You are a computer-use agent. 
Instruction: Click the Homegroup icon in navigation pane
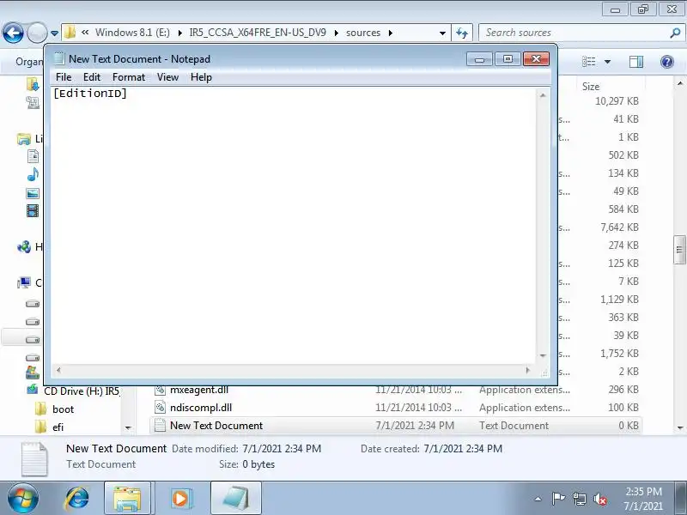24,247
